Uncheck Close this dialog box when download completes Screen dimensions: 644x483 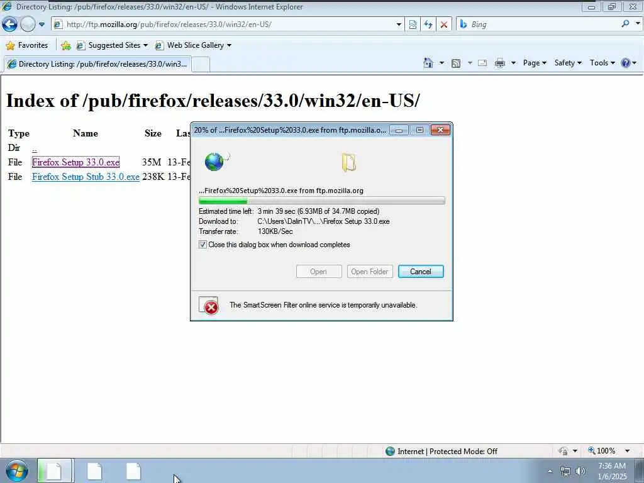click(x=203, y=245)
